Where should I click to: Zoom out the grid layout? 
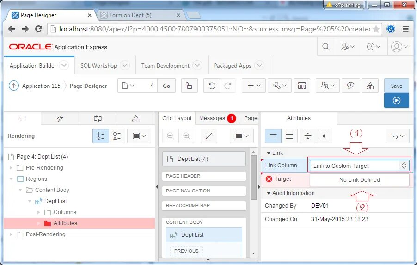click(171, 136)
